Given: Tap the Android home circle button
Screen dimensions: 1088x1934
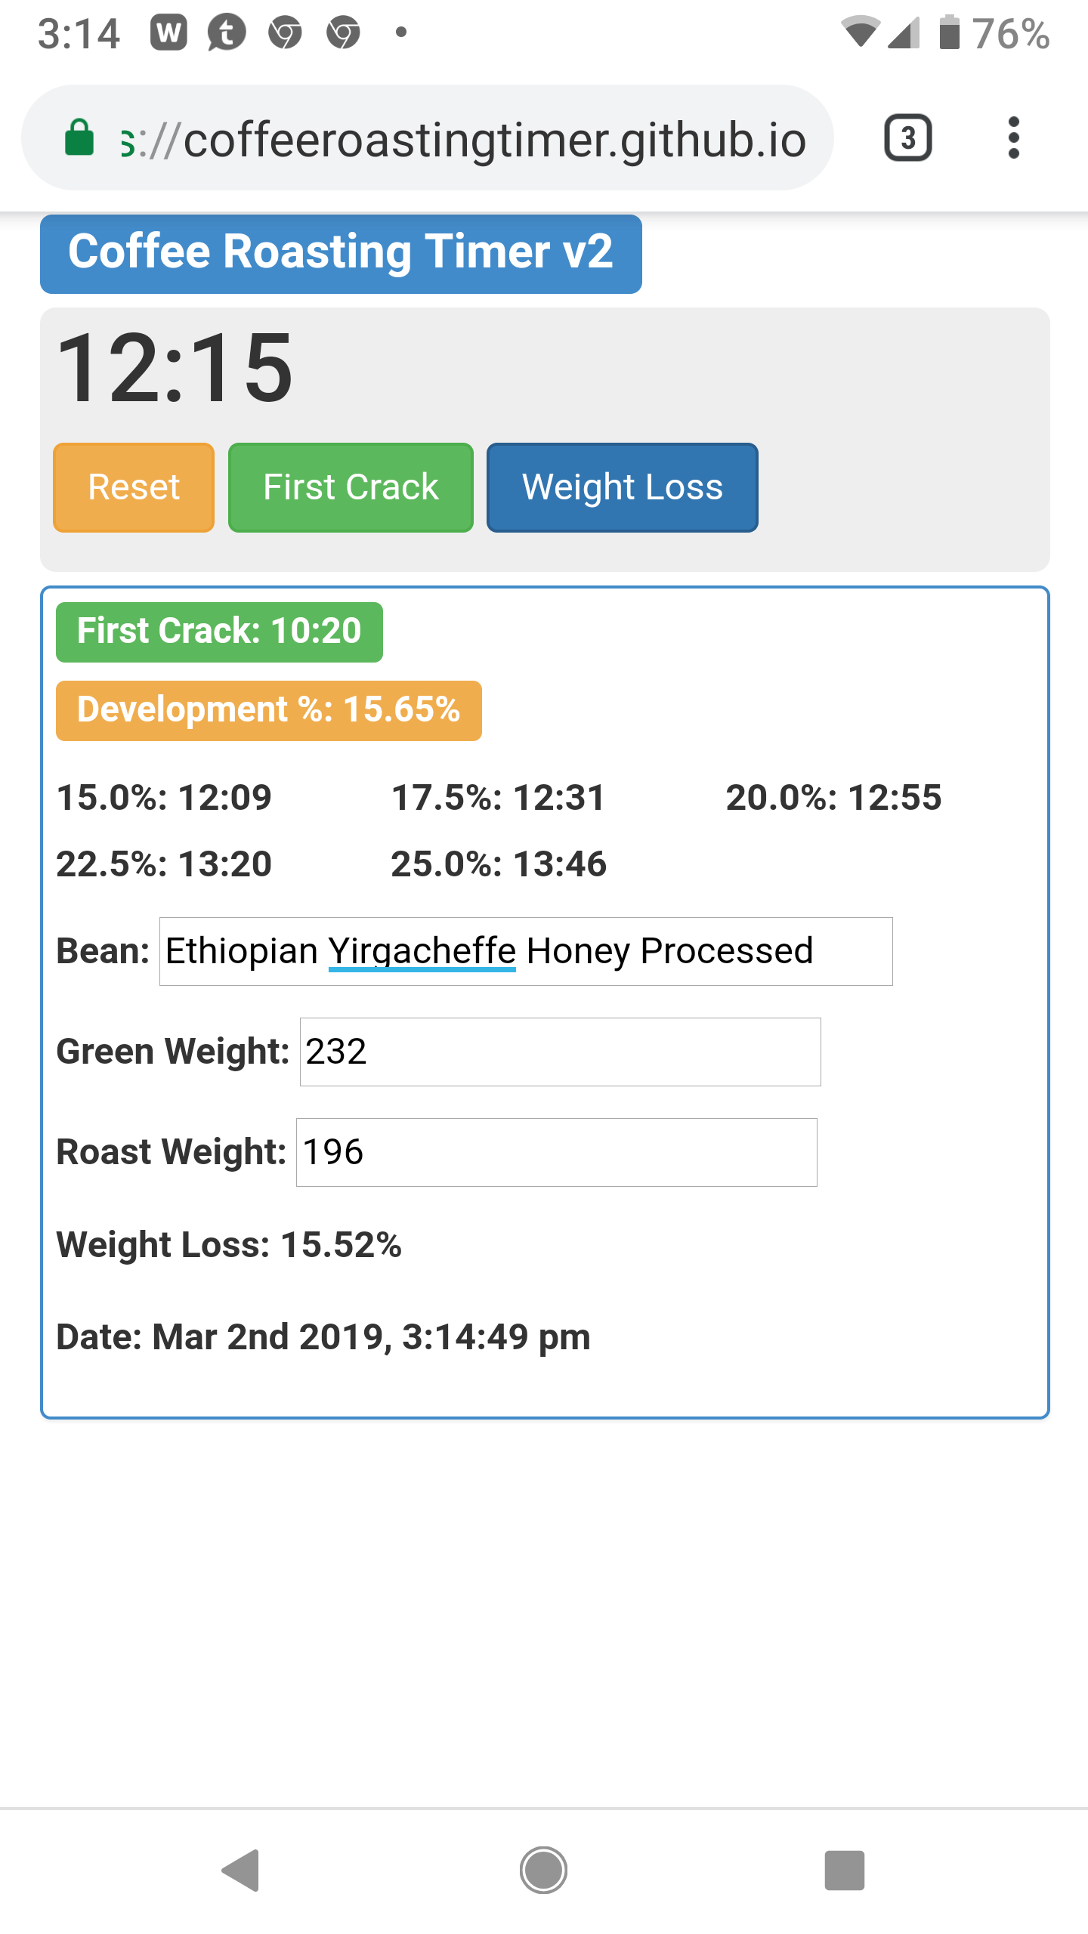Looking at the screenshot, I should point(543,1871).
